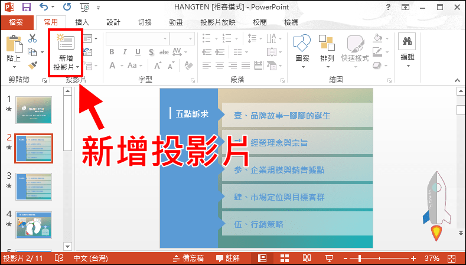This screenshot has width=466, height=265.
Task: Open the font size dropdown
Action: [x=191, y=38]
